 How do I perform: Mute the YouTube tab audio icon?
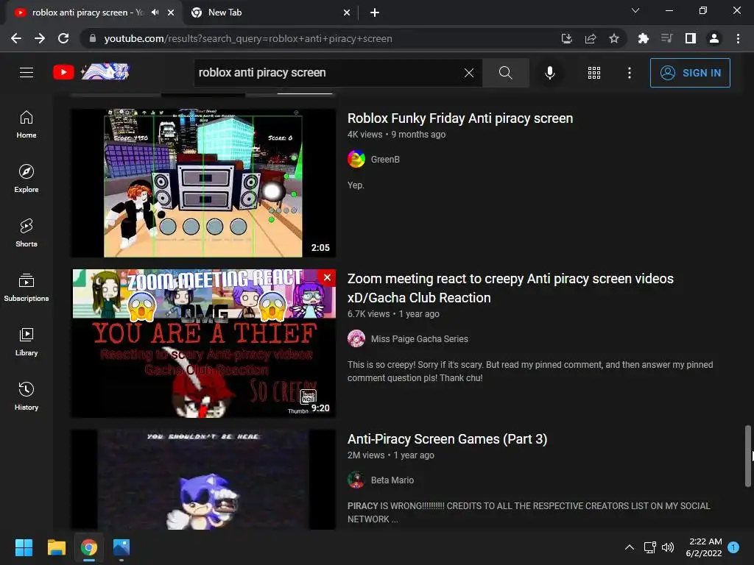click(155, 13)
